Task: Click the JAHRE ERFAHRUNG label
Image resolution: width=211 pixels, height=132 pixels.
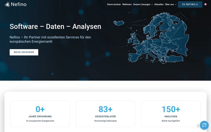Action: 40,116
